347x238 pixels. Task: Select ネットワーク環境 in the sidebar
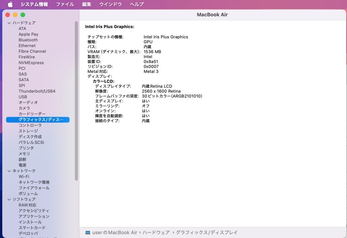(x=34, y=182)
